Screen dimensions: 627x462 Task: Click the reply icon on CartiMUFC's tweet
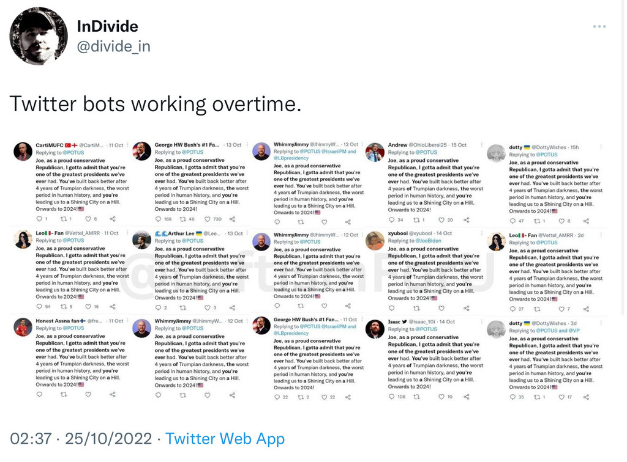(40, 219)
